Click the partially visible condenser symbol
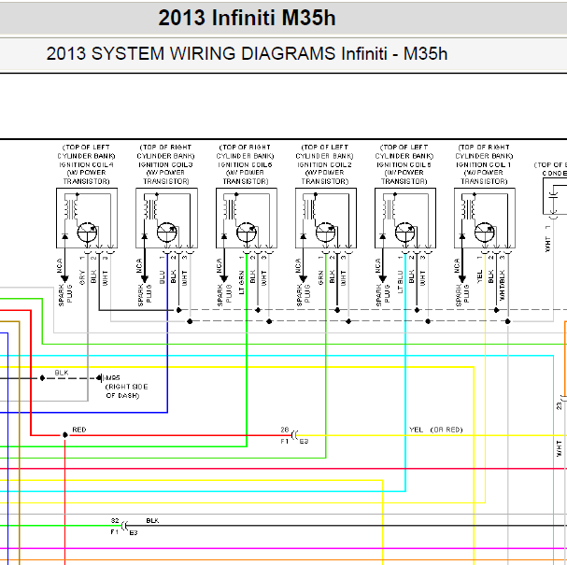The height and width of the screenshot is (565, 567). pos(555,198)
